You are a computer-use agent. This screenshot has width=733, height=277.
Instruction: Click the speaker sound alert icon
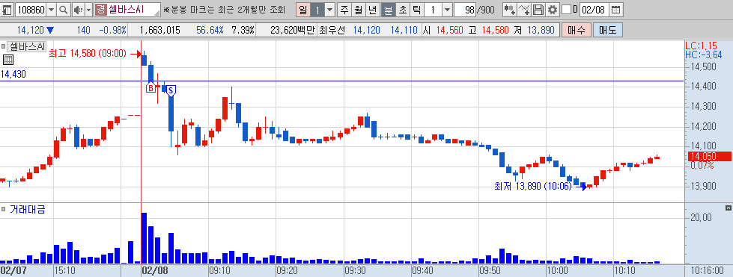pyautogui.click(x=78, y=9)
